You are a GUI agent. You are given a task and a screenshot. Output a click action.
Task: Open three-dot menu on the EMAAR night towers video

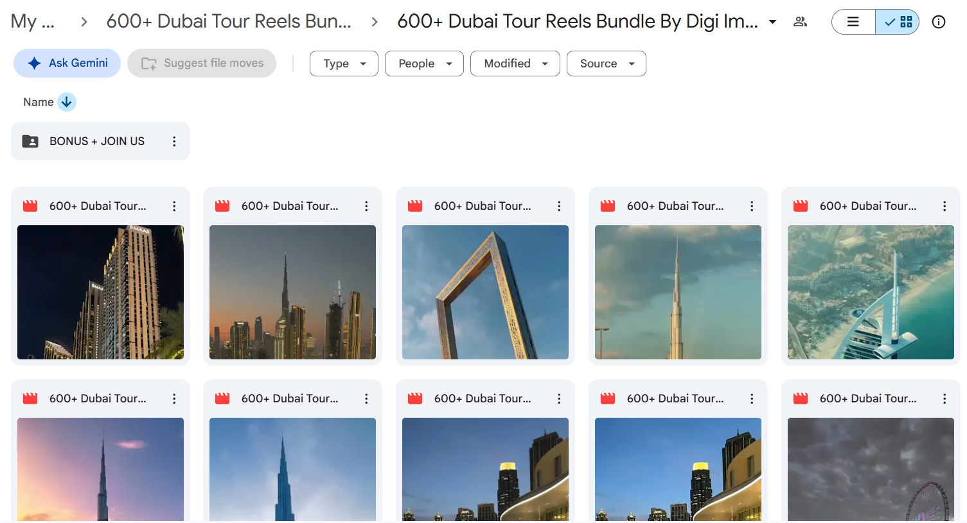pyautogui.click(x=174, y=206)
